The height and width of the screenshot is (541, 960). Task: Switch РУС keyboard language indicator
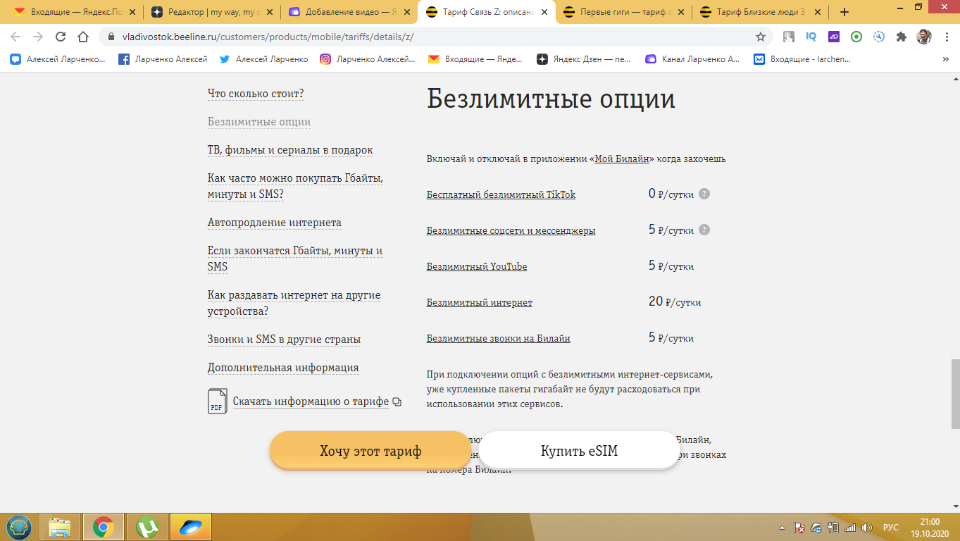click(891, 528)
